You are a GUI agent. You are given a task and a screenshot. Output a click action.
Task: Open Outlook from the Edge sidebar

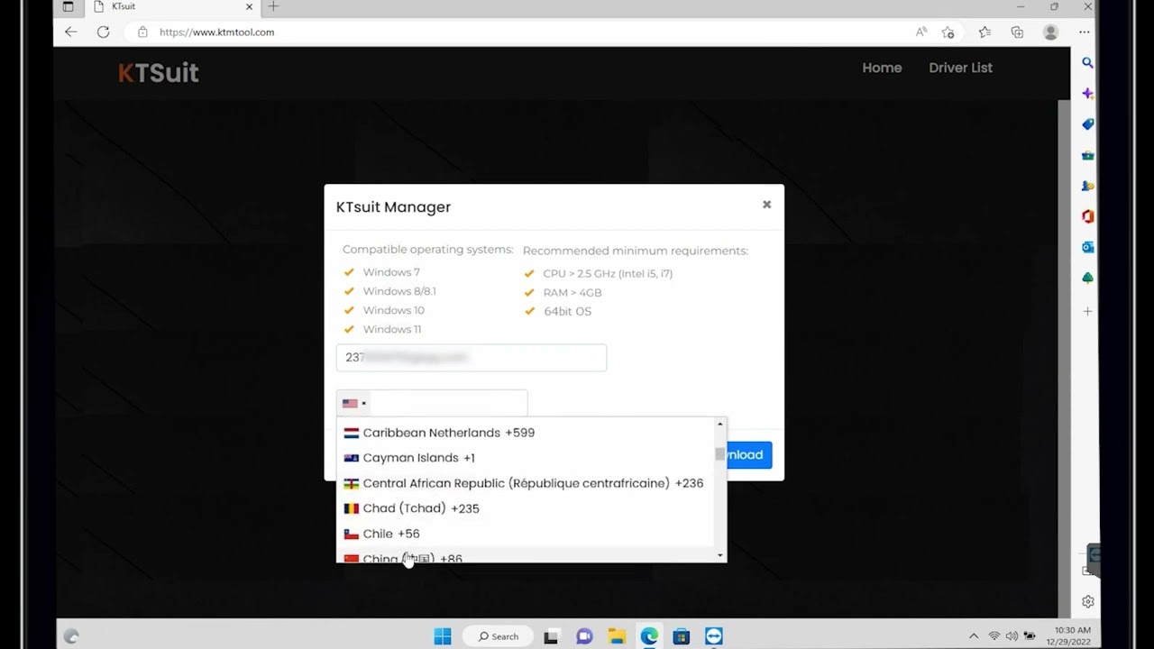point(1087,247)
